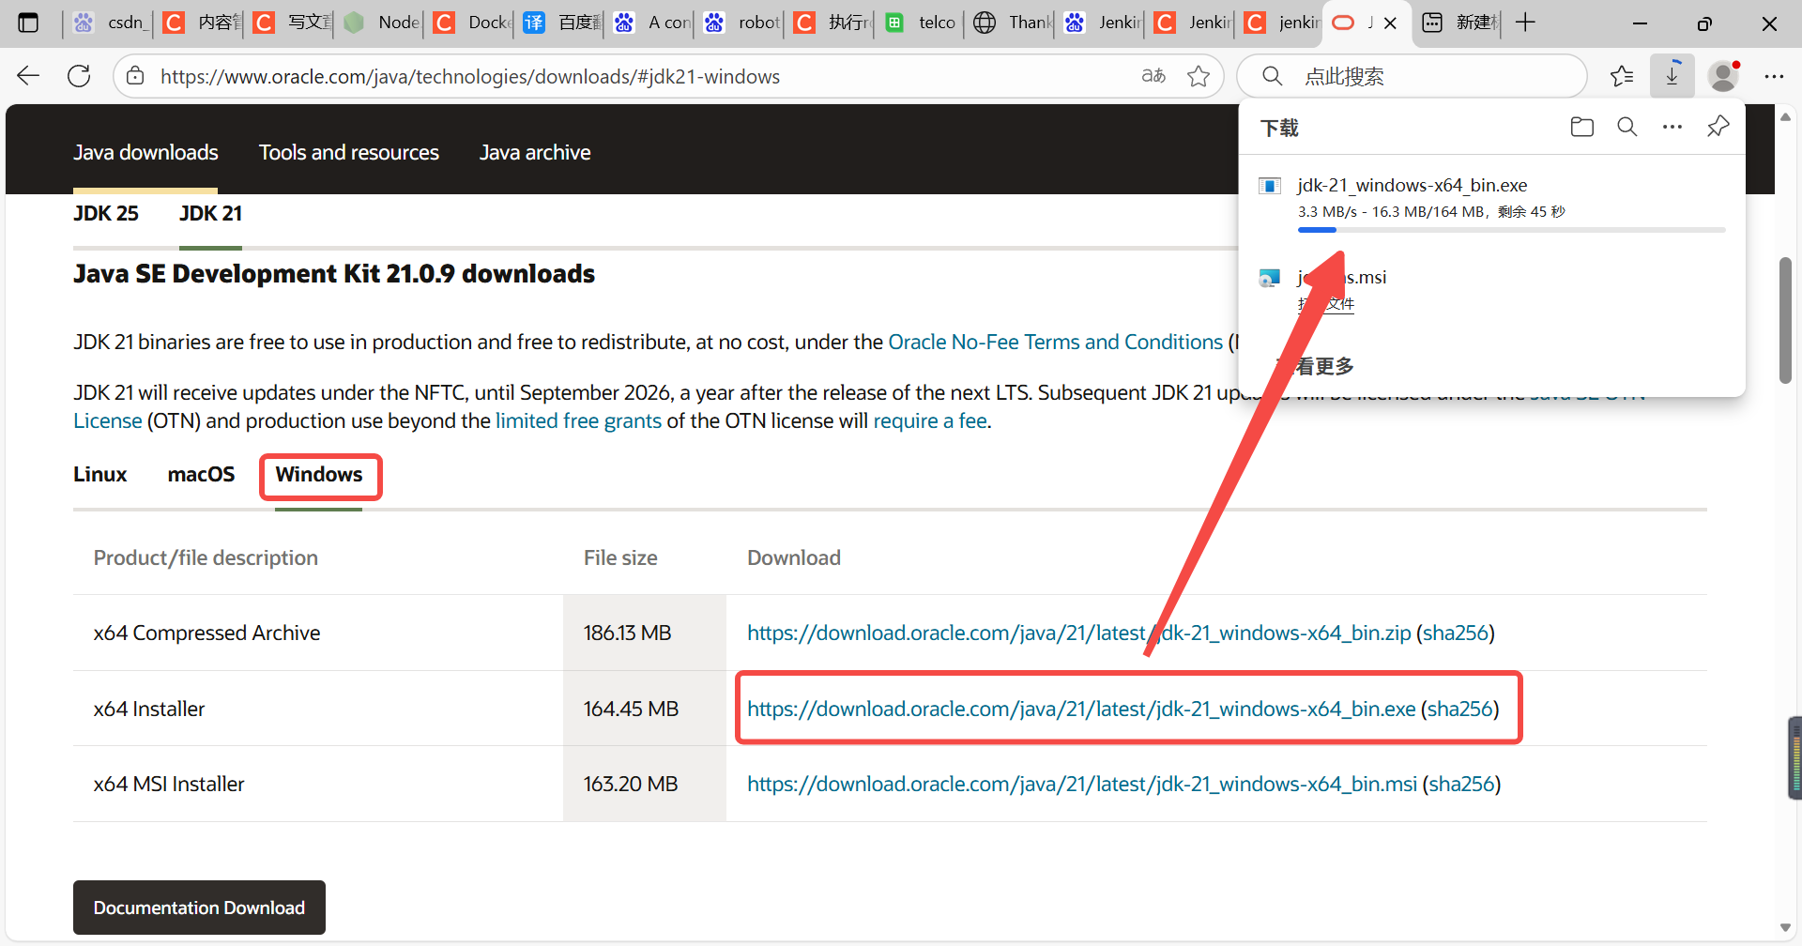The width and height of the screenshot is (1802, 946).
Task: Switch to the robot tab
Action: click(x=741, y=23)
